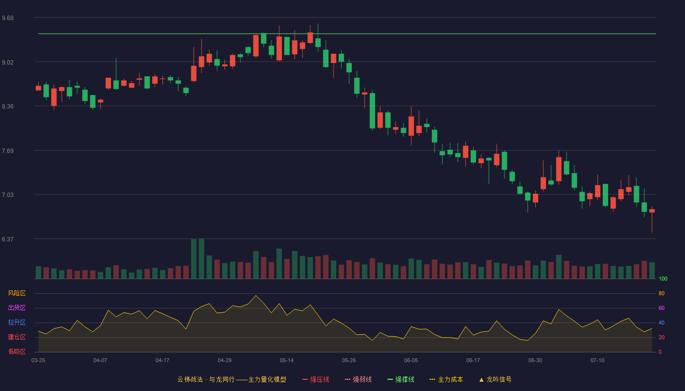This screenshot has width=685, height=391.
Task: Click the 7.69 price axis label
Action: 8,151
